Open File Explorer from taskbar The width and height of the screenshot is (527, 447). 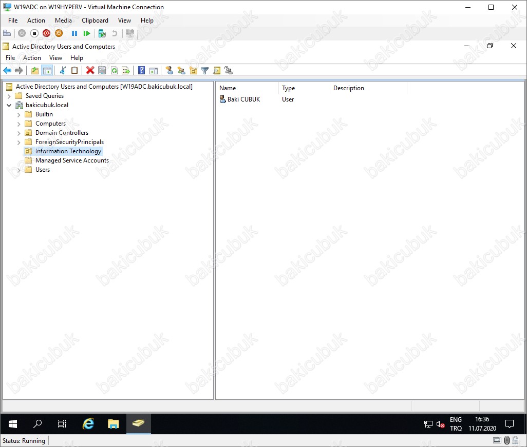(x=114, y=424)
